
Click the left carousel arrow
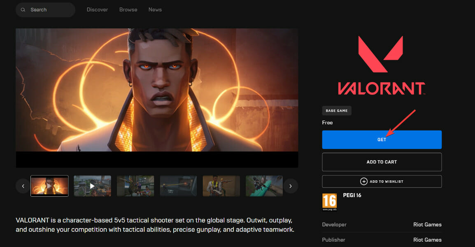23,186
